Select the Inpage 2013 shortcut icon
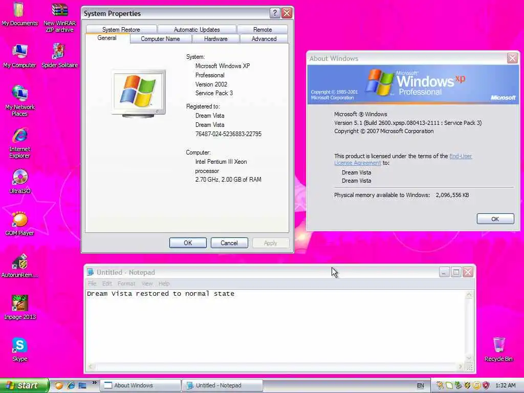This screenshot has width=524, height=393. tap(20, 308)
